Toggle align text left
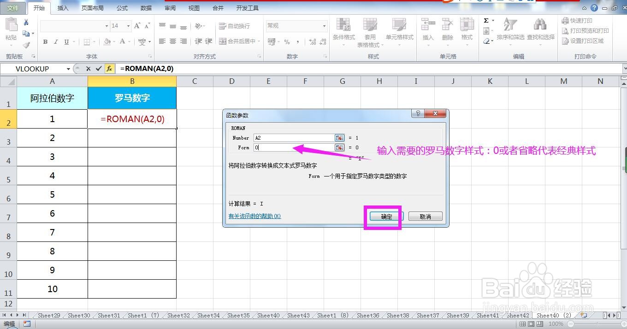The height and width of the screenshot is (329, 627). [162, 41]
